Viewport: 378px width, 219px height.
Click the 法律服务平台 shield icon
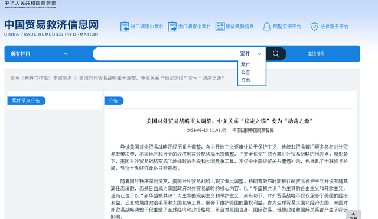coord(314,27)
